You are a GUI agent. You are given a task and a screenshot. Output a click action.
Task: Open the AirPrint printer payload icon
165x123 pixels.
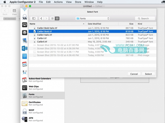[x=25, y=33]
